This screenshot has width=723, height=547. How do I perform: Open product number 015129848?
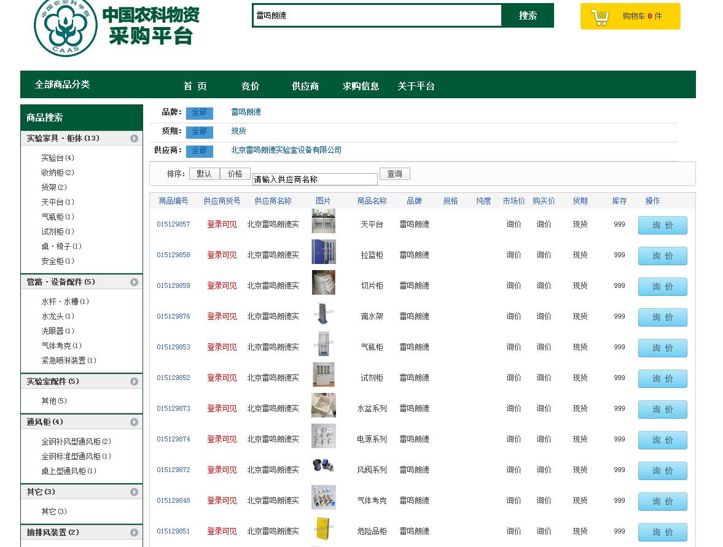173,500
